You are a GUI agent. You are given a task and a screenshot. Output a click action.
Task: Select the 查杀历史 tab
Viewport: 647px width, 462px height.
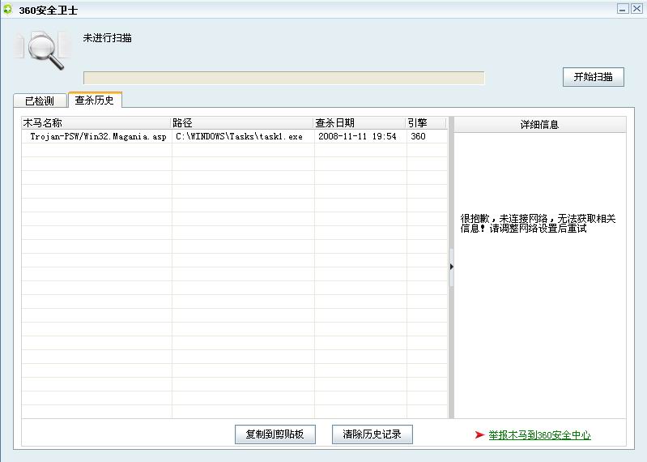tap(95, 100)
